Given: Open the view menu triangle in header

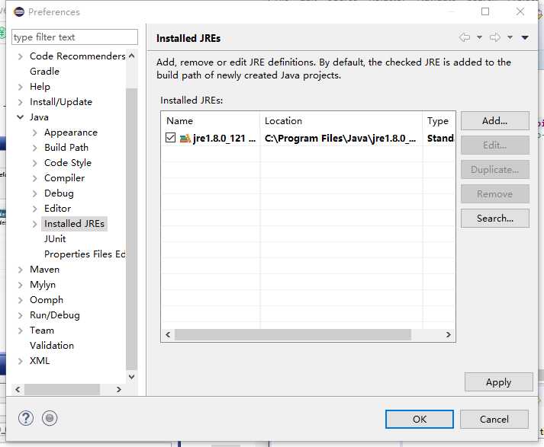Looking at the screenshot, I should coord(525,37).
